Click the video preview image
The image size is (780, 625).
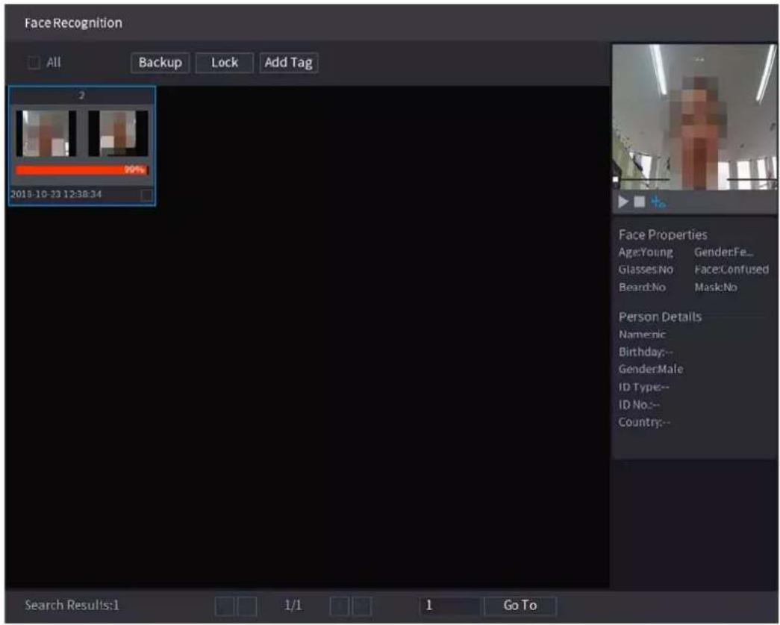694,117
